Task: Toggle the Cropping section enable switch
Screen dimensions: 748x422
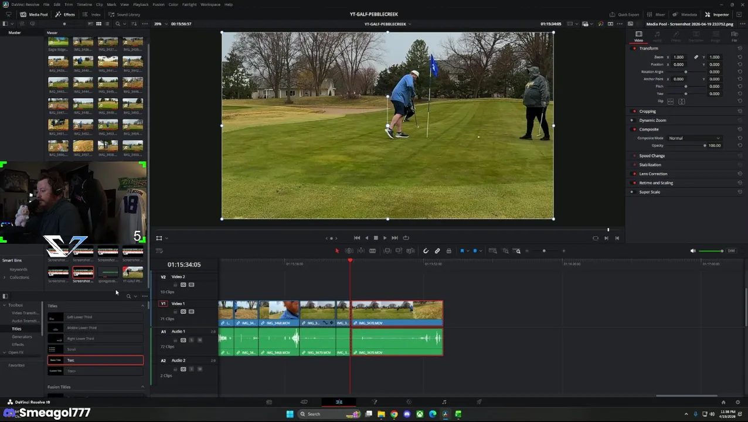Action: pyautogui.click(x=634, y=111)
